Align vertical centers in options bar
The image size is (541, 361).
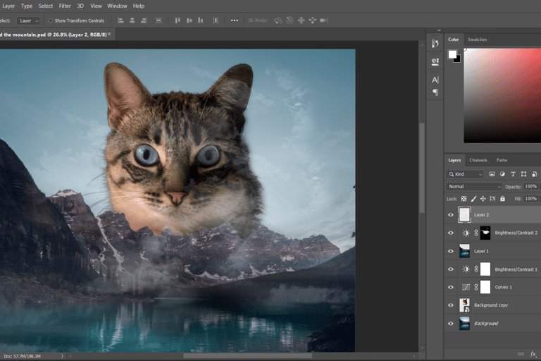coord(189,20)
